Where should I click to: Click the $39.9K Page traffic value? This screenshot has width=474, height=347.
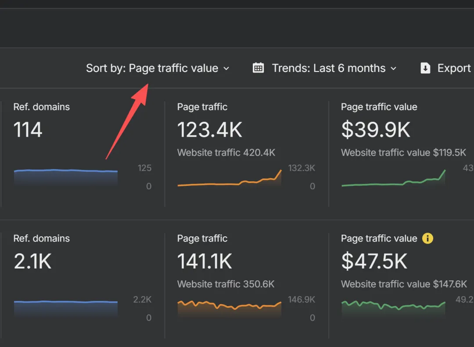click(x=376, y=130)
